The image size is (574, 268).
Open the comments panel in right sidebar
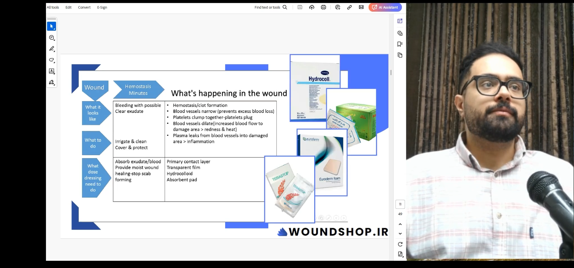click(x=400, y=33)
